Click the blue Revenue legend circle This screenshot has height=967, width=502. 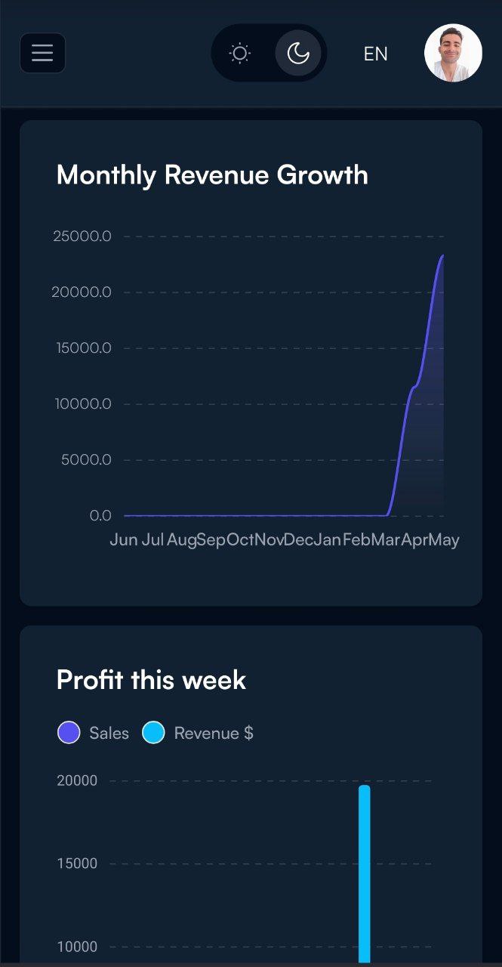tap(153, 733)
